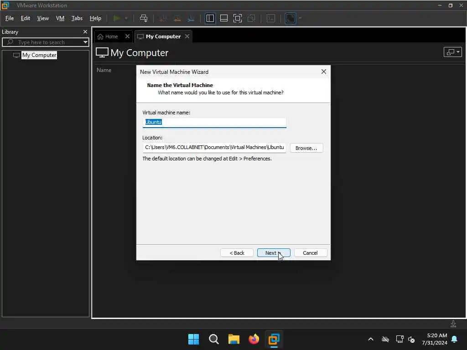Viewport: 467px width, 350px height.
Task: Open the view options dropdown at top right
Action: point(453,52)
